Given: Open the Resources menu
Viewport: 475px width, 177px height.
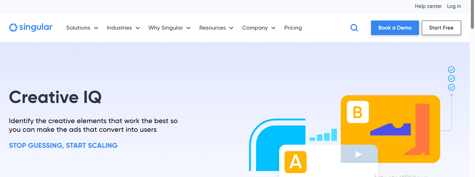Looking at the screenshot, I should click(216, 28).
